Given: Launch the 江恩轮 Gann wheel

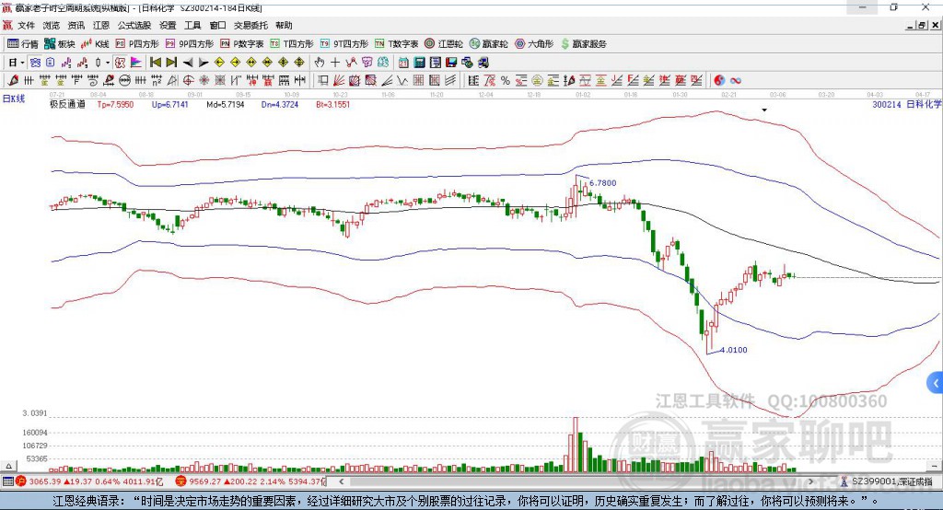Looking at the screenshot, I should click(444, 44).
